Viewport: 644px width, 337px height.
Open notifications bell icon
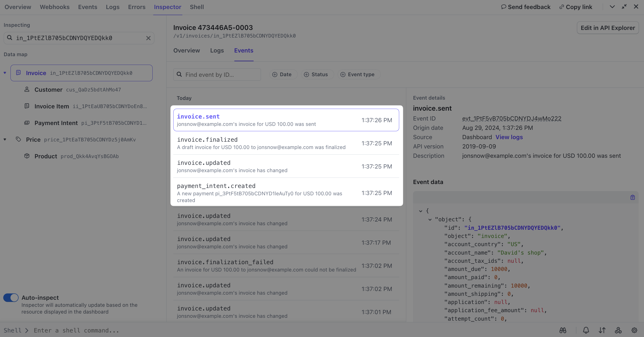tap(586, 330)
